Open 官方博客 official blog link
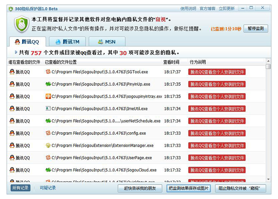278x199 pixels. coord(208,9)
